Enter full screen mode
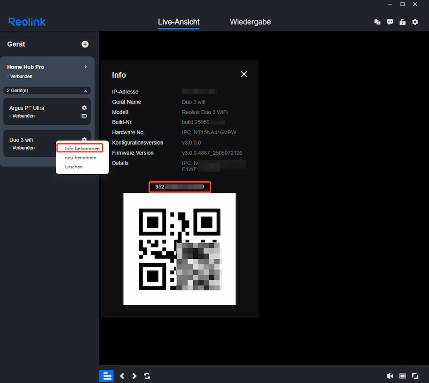Viewport: 429px width, 383px height. pos(415,376)
